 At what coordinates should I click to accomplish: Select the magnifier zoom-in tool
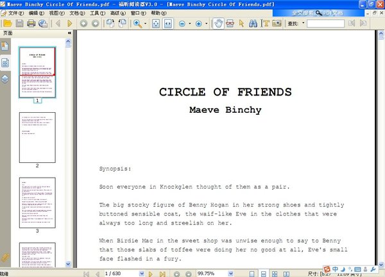point(137,24)
